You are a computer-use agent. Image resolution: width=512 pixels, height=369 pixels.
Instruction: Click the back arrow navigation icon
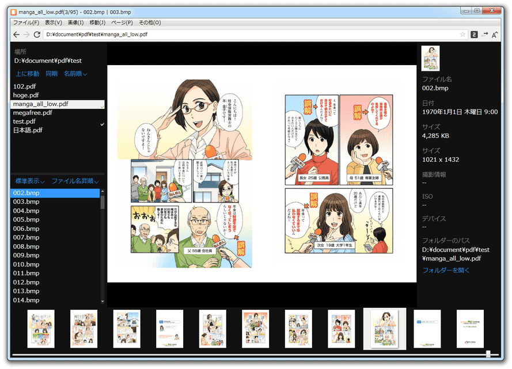(x=16, y=35)
